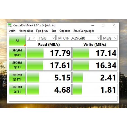Viewport: 127px width, 127px height.
Task: Open the Справка menu
Action: point(65,31)
